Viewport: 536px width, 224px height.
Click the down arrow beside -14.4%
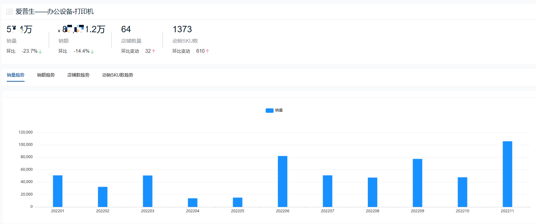tap(92, 51)
